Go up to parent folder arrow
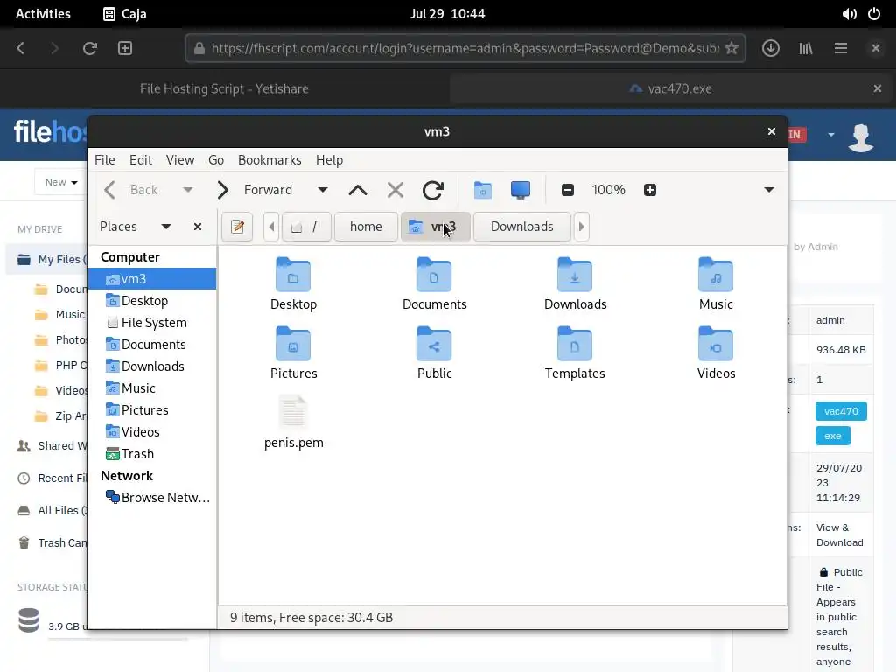This screenshot has height=672, width=896. click(358, 190)
